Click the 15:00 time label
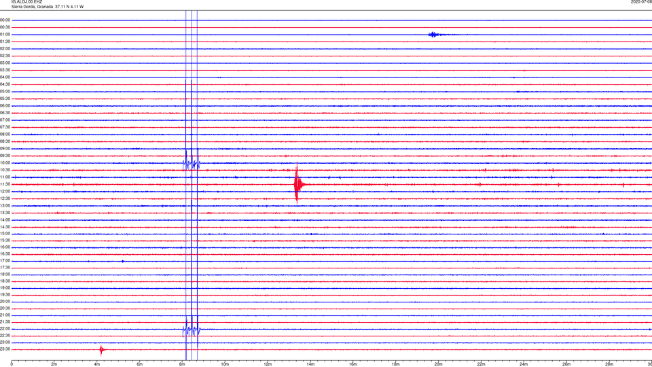The image size is (652, 367). [x=5, y=234]
